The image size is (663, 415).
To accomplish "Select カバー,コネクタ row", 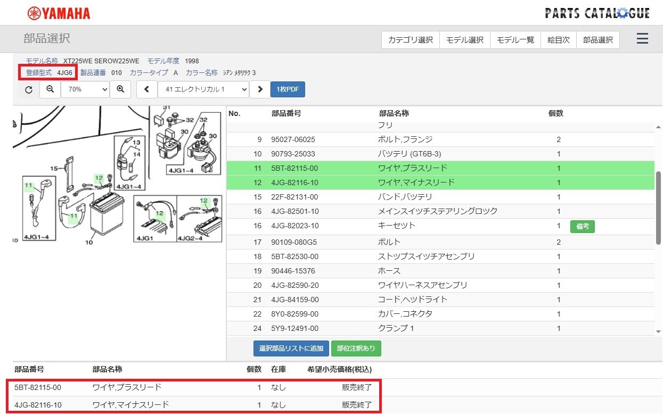I will click(440, 314).
